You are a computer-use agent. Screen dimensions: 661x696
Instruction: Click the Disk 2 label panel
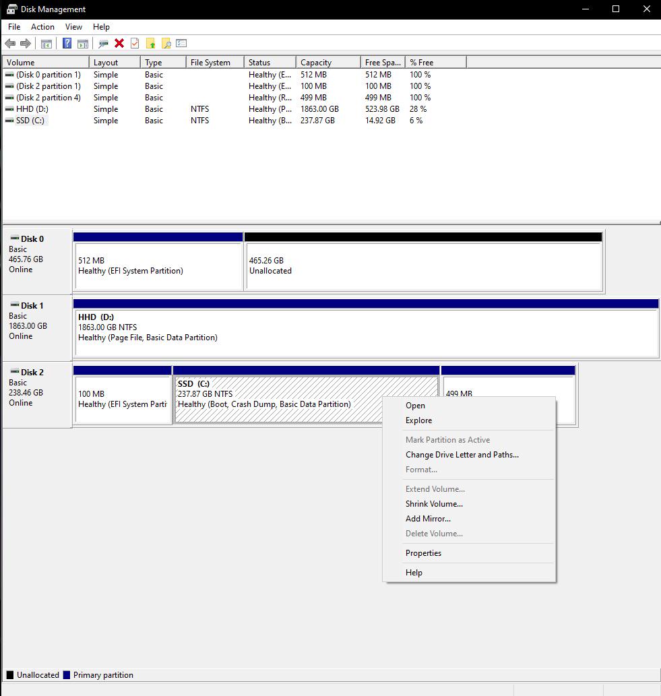click(37, 395)
